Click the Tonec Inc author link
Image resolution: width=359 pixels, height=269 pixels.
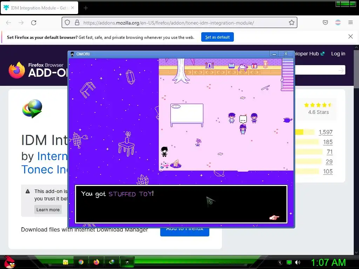coord(45,170)
